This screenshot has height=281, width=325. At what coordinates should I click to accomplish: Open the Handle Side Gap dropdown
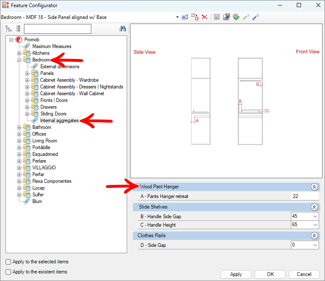[x=315, y=216]
